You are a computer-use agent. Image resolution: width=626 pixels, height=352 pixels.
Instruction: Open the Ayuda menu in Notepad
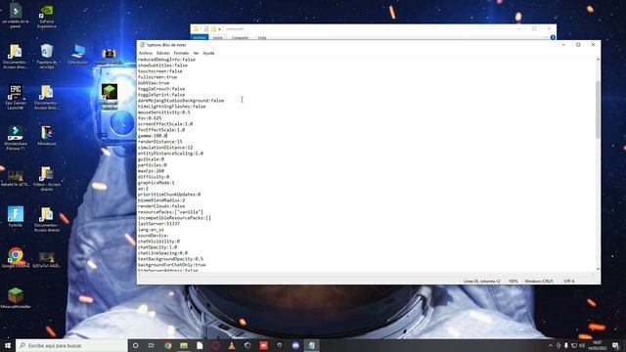pos(208,53)
